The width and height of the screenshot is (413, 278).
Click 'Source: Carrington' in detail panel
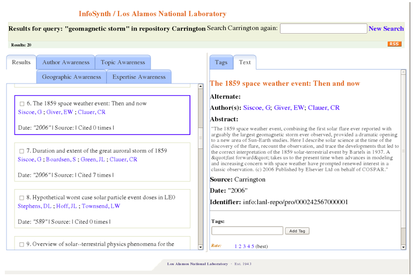[238, 179]
